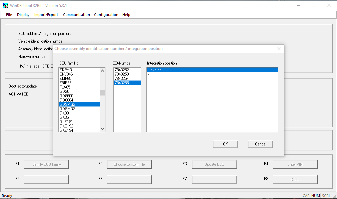Select GD8600 in ECU family list
This screenshot has width=337, height=199.
(79, 96)
